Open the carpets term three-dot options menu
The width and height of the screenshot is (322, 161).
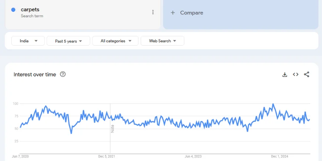[x=153, y=12]
